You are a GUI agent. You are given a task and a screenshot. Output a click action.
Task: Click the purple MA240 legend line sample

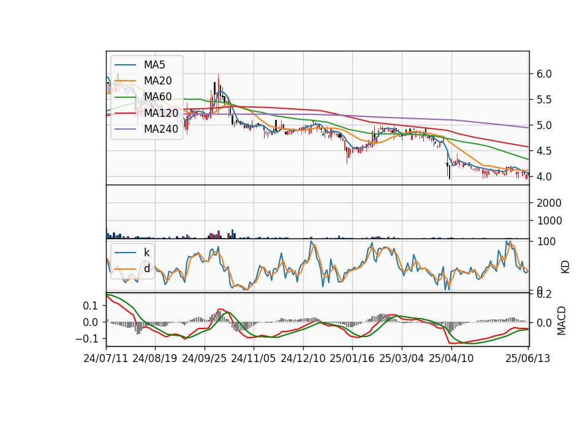(125, 129)
